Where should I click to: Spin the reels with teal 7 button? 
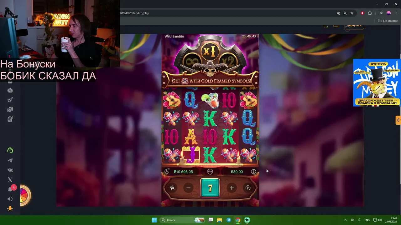pos(210,188)
